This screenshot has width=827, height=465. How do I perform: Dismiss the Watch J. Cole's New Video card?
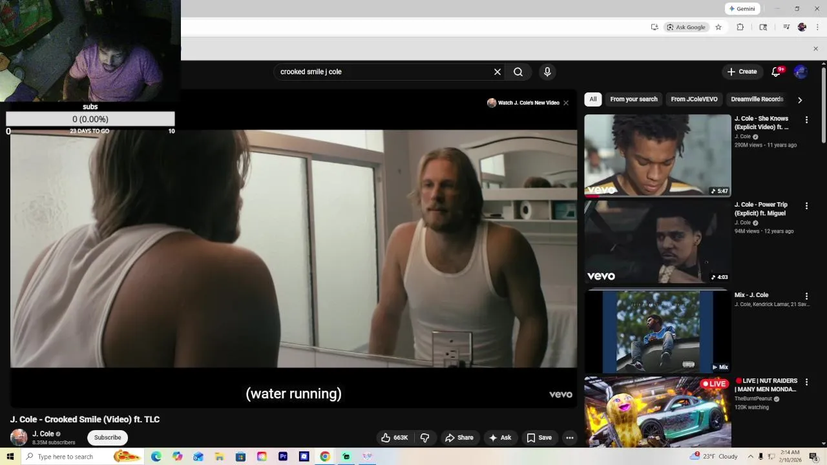[566, 103]
